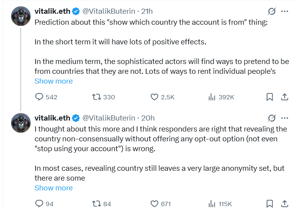This screenshot has height=212, width=295.
Task: Bookmark the second tweet about opt-out
Action: tap(269, 204)
